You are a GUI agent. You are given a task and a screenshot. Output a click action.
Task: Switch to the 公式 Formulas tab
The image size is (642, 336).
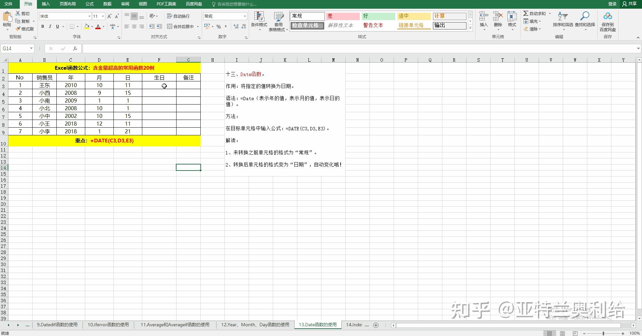(x=90, y=4)
